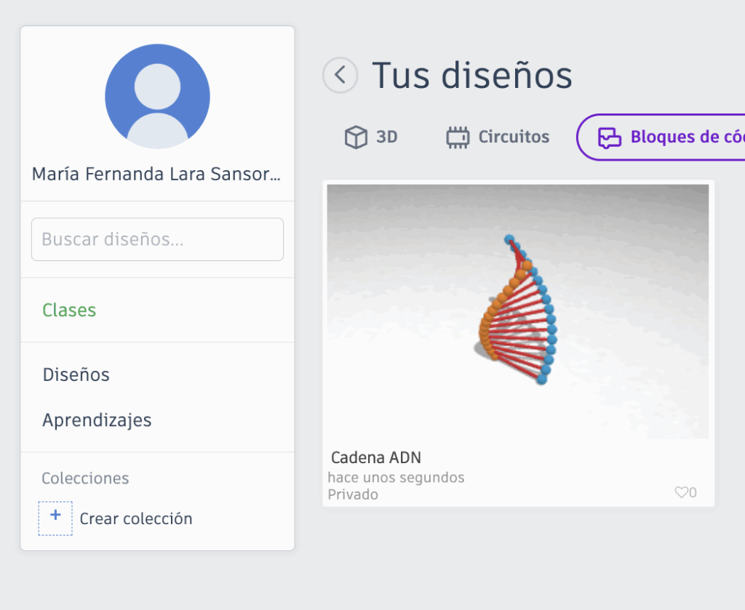
Task: Click the blue profile avatar picture
Action: pos(157,96)
